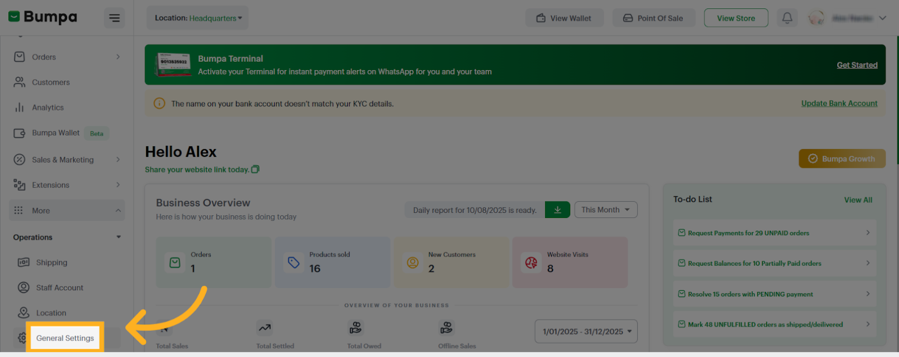Expand the Sales & Marketing chevron
This screenshot has height=357, width=899.
(118, 160)
